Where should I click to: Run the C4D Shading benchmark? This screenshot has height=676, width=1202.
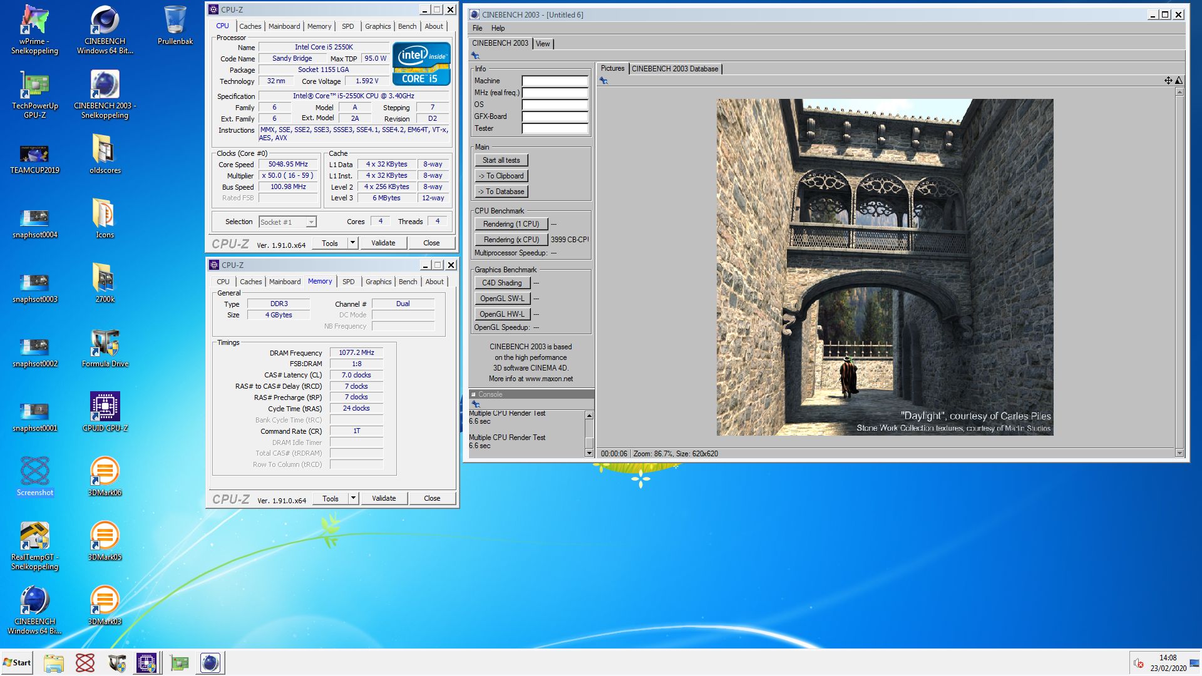(502, 283)
